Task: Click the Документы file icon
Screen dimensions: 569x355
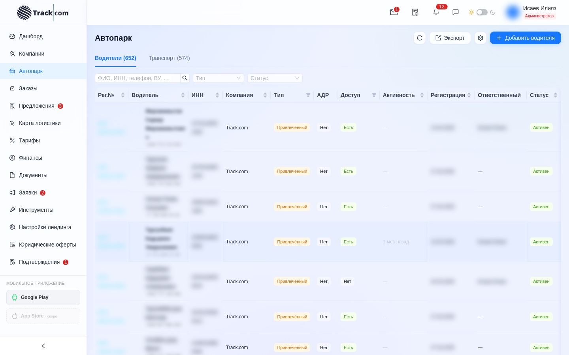Action: pyautogui.click(x=12, y=175)
